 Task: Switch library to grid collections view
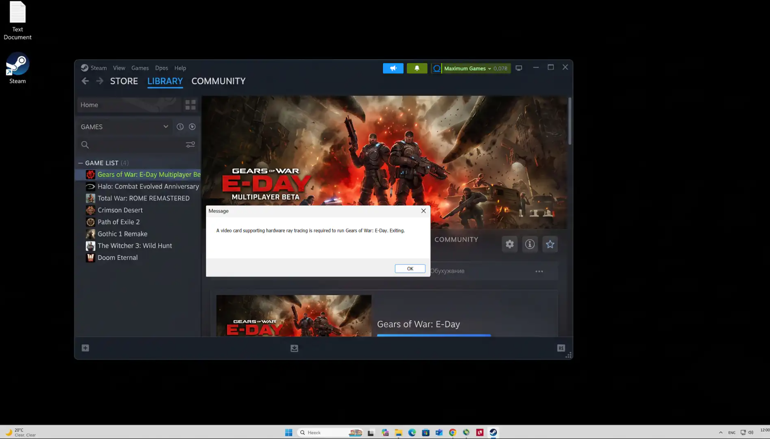click(191, 105)
